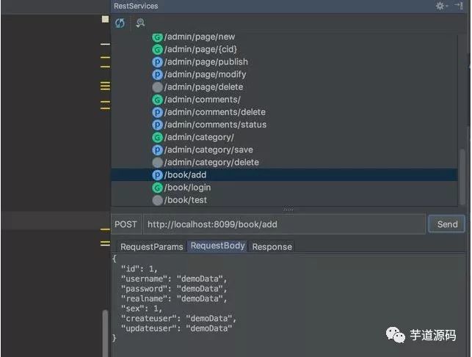
Task: Click GET icon beside /admin/page/{cid}
Action: click(x=157, y=50)
